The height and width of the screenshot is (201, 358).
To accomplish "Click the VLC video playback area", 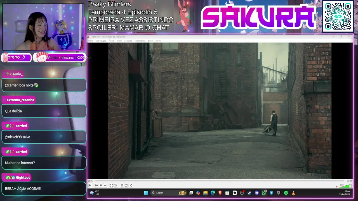I will click(220, 111).
